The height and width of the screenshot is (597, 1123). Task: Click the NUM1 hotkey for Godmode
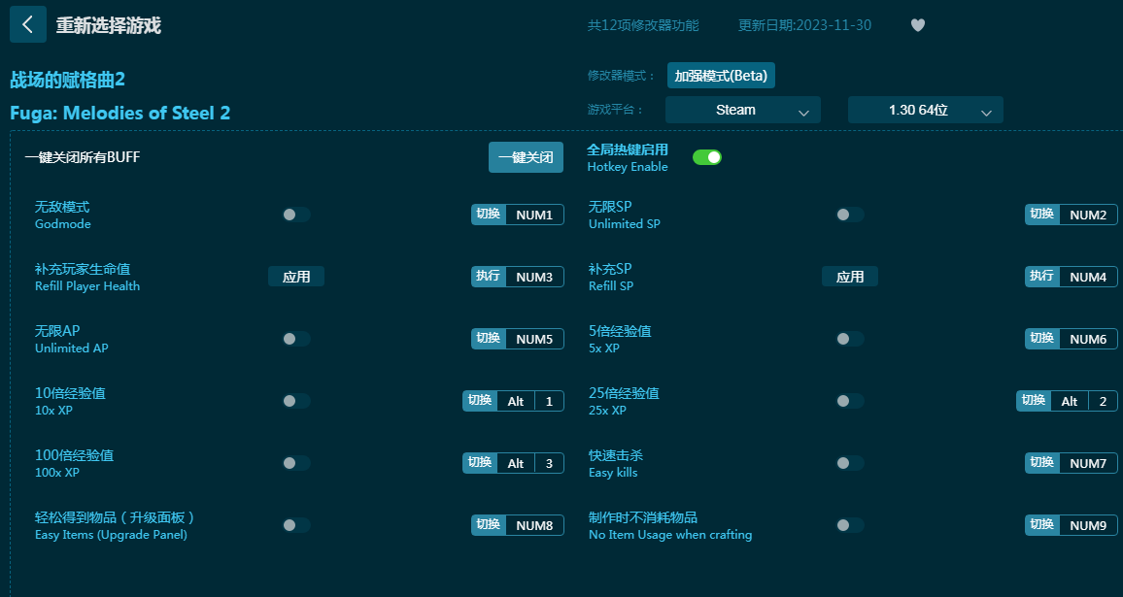pos(534,215)
